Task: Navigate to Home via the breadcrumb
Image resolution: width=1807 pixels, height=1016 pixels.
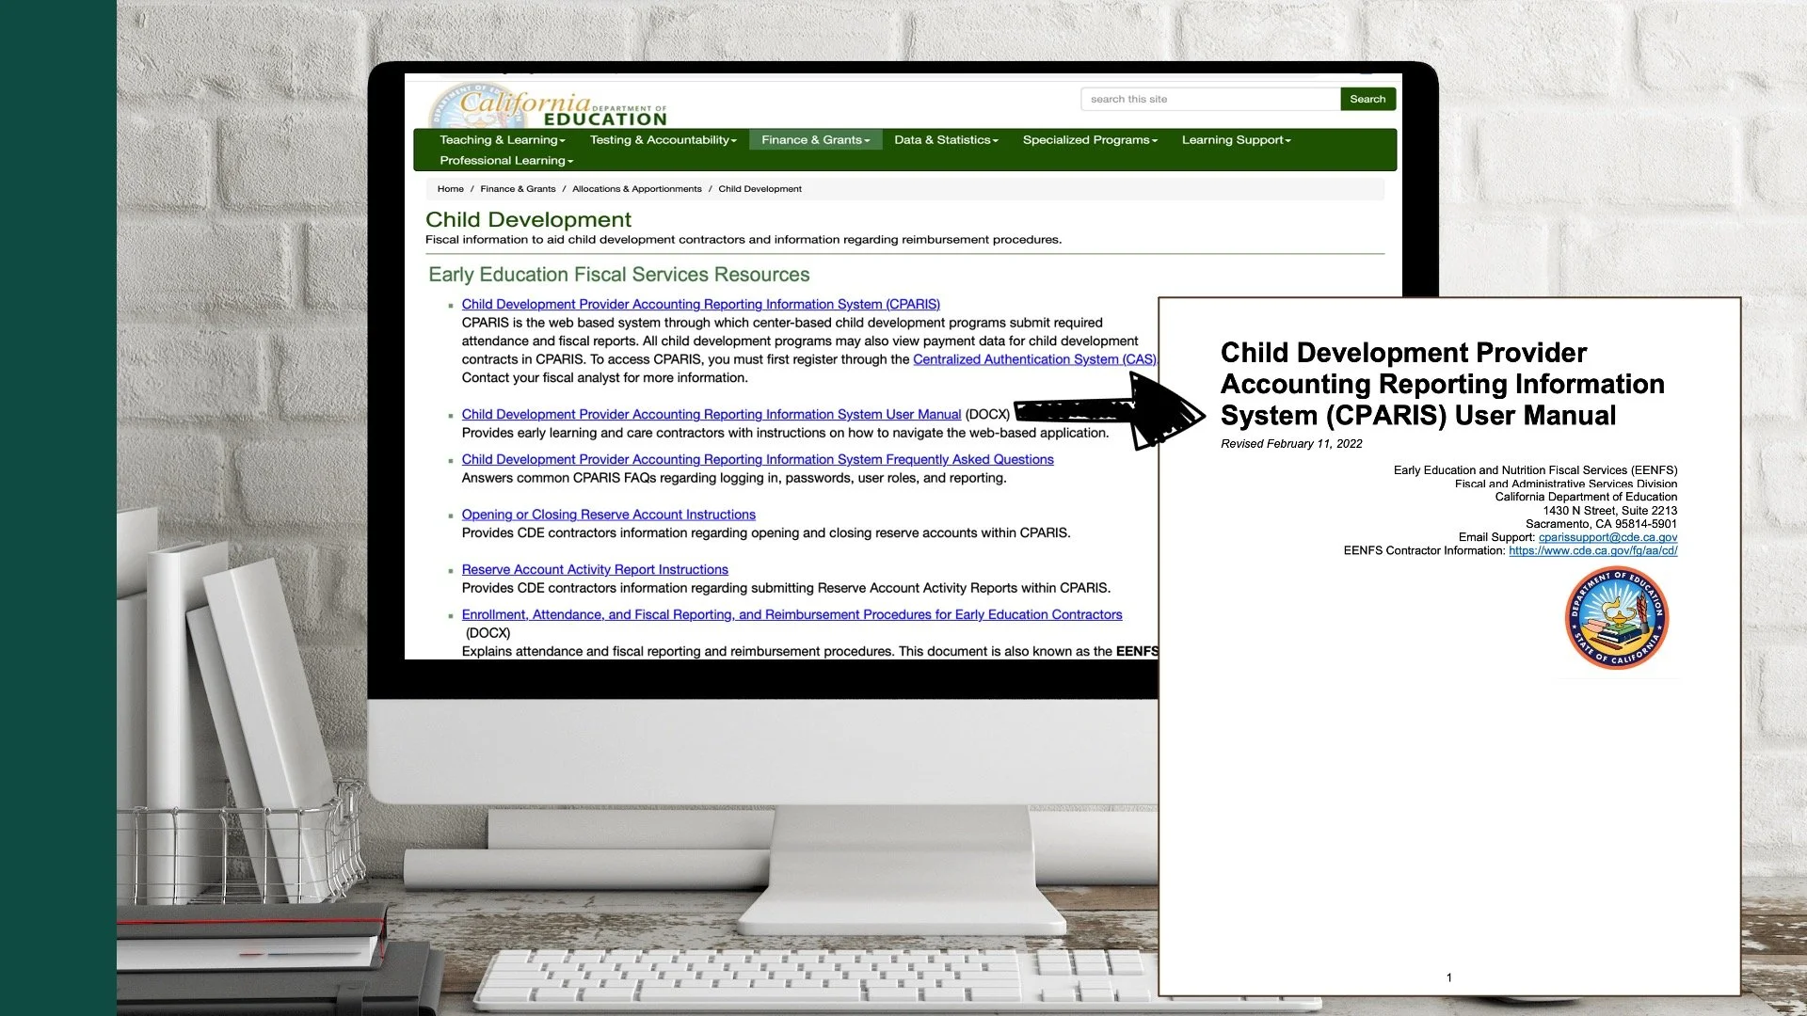Action: (x=451, y=188)
